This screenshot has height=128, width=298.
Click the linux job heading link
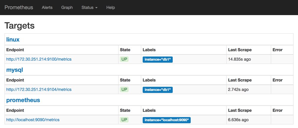pyautogui.click(x=13, y=39)
